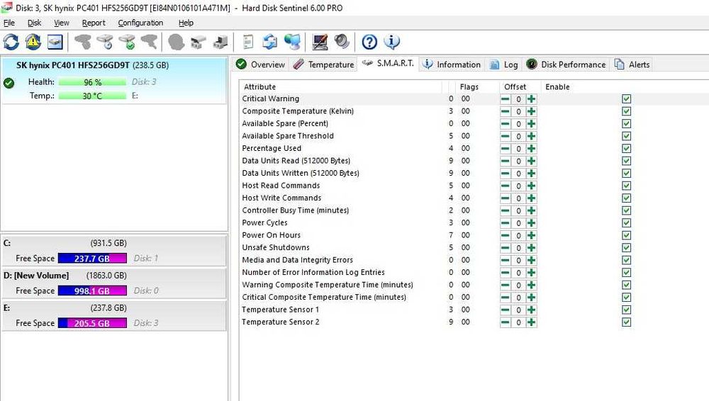This screenshot has height=401, width=709.
Task: Uncheck Enable for Critical Warning
Action: pyautogui.click(x=626, y=99)
